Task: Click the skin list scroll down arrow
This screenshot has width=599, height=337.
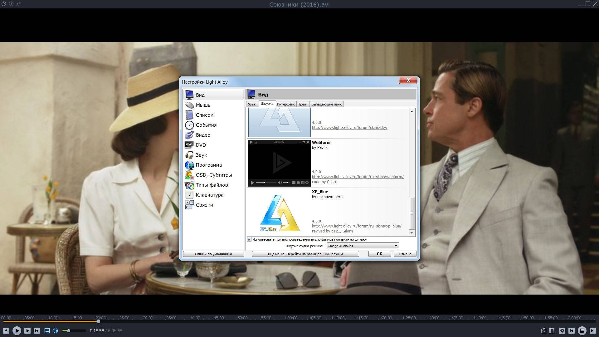Action: point(412,233)
